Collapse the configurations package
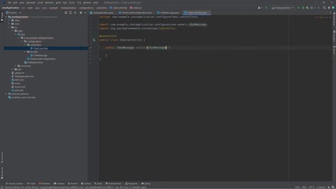The width and height of the screenshot is (336, 189). (22, 41)
